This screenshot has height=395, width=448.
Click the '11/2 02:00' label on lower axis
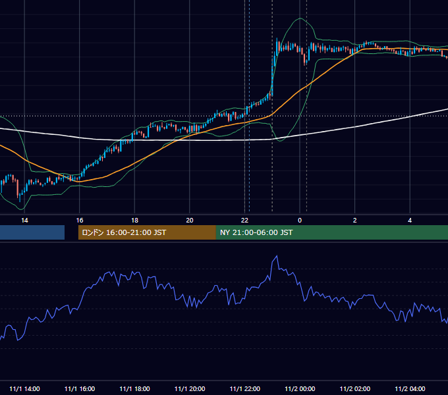click(x=355, y=388)
